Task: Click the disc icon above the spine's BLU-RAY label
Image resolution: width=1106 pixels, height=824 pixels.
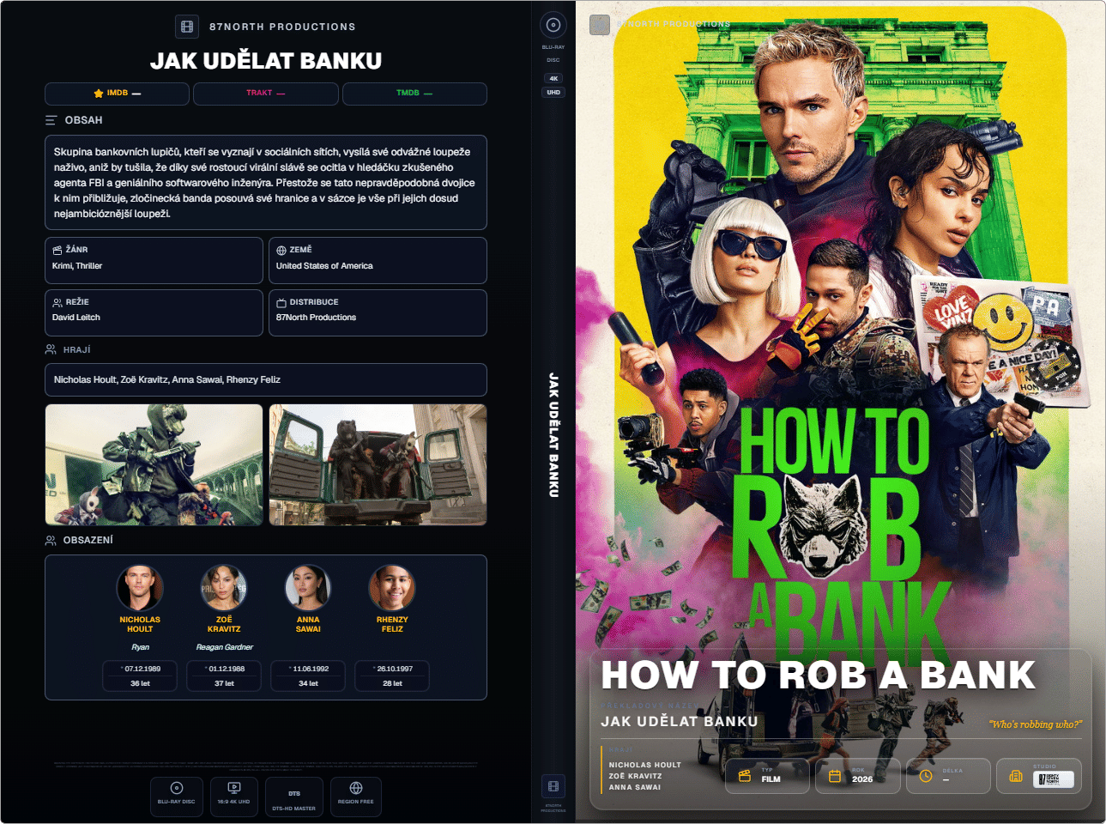Action: 553,25
